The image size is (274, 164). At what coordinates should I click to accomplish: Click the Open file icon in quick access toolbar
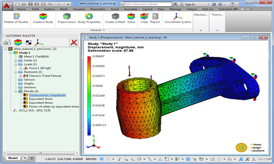coord(24,4)
